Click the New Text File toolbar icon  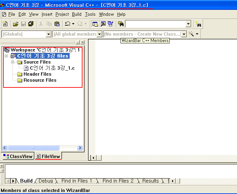[5, 24]
